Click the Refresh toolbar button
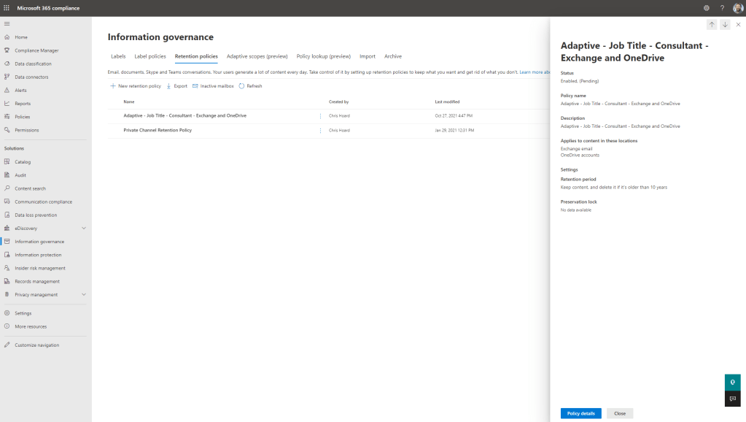The width and height of the screenshot is (746, 422). tap(250, 86)
